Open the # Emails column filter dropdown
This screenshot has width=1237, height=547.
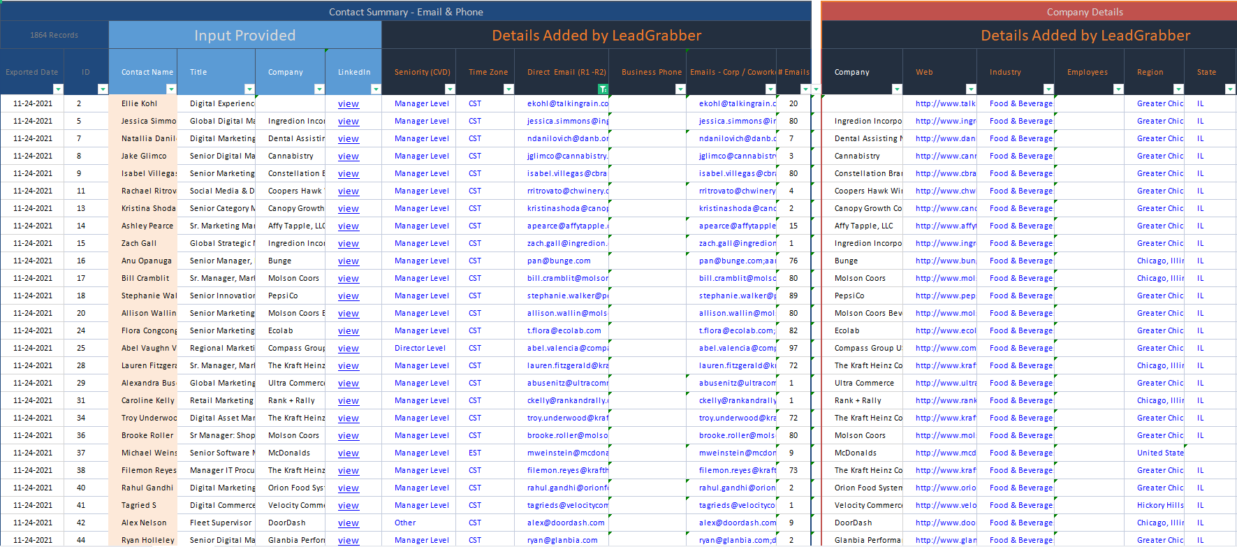[805, 89]
